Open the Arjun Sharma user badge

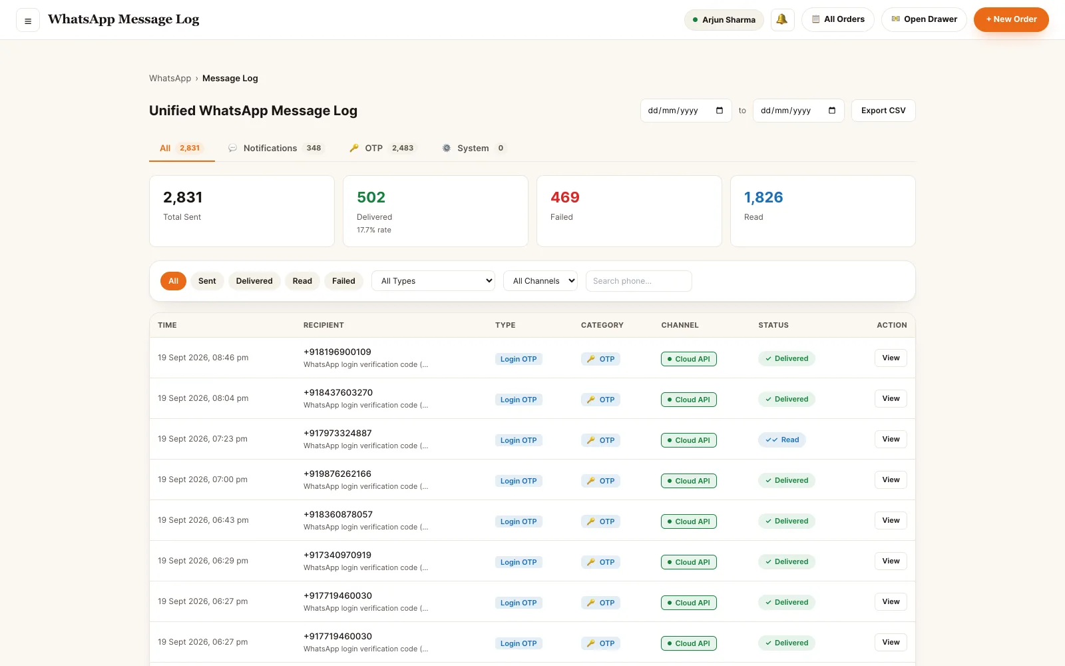click(x=724, y=20)
